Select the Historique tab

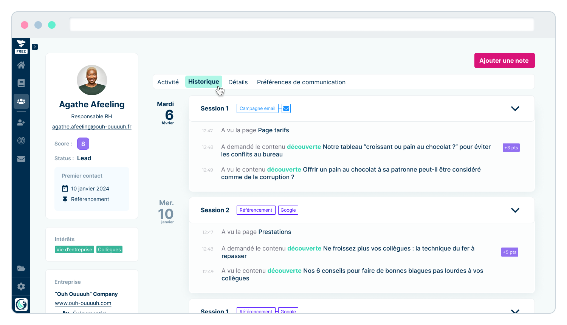[203, 82]
